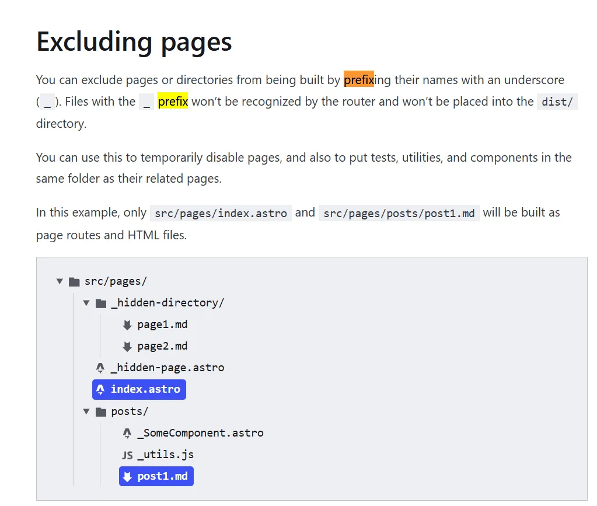
Task: Click the Astro icon in highlighted index.astro
Action: point(101,389)
